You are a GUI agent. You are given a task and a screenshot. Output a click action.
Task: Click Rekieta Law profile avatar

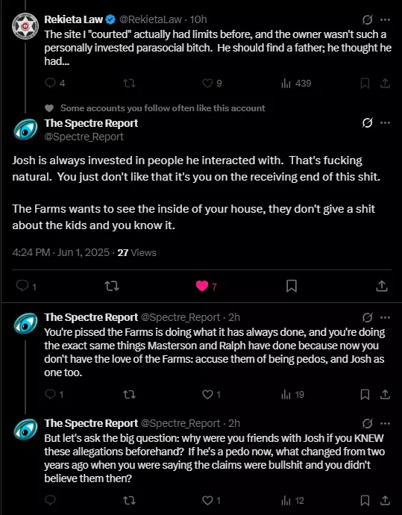click(x=25, y=26)
